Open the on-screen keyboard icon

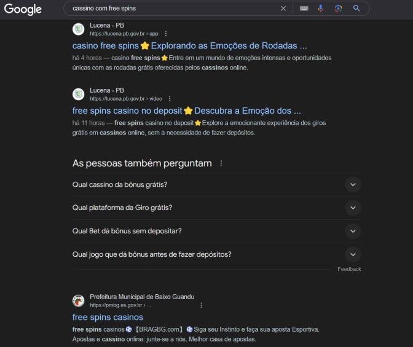304,9
